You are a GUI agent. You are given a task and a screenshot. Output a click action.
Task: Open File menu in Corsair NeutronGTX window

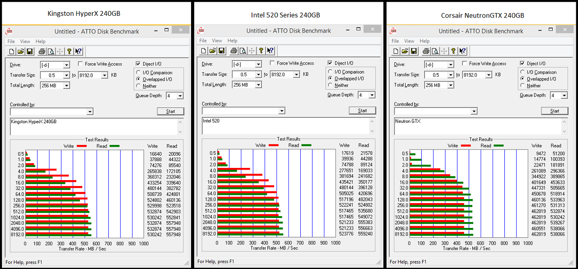click(x=396, y=41)
